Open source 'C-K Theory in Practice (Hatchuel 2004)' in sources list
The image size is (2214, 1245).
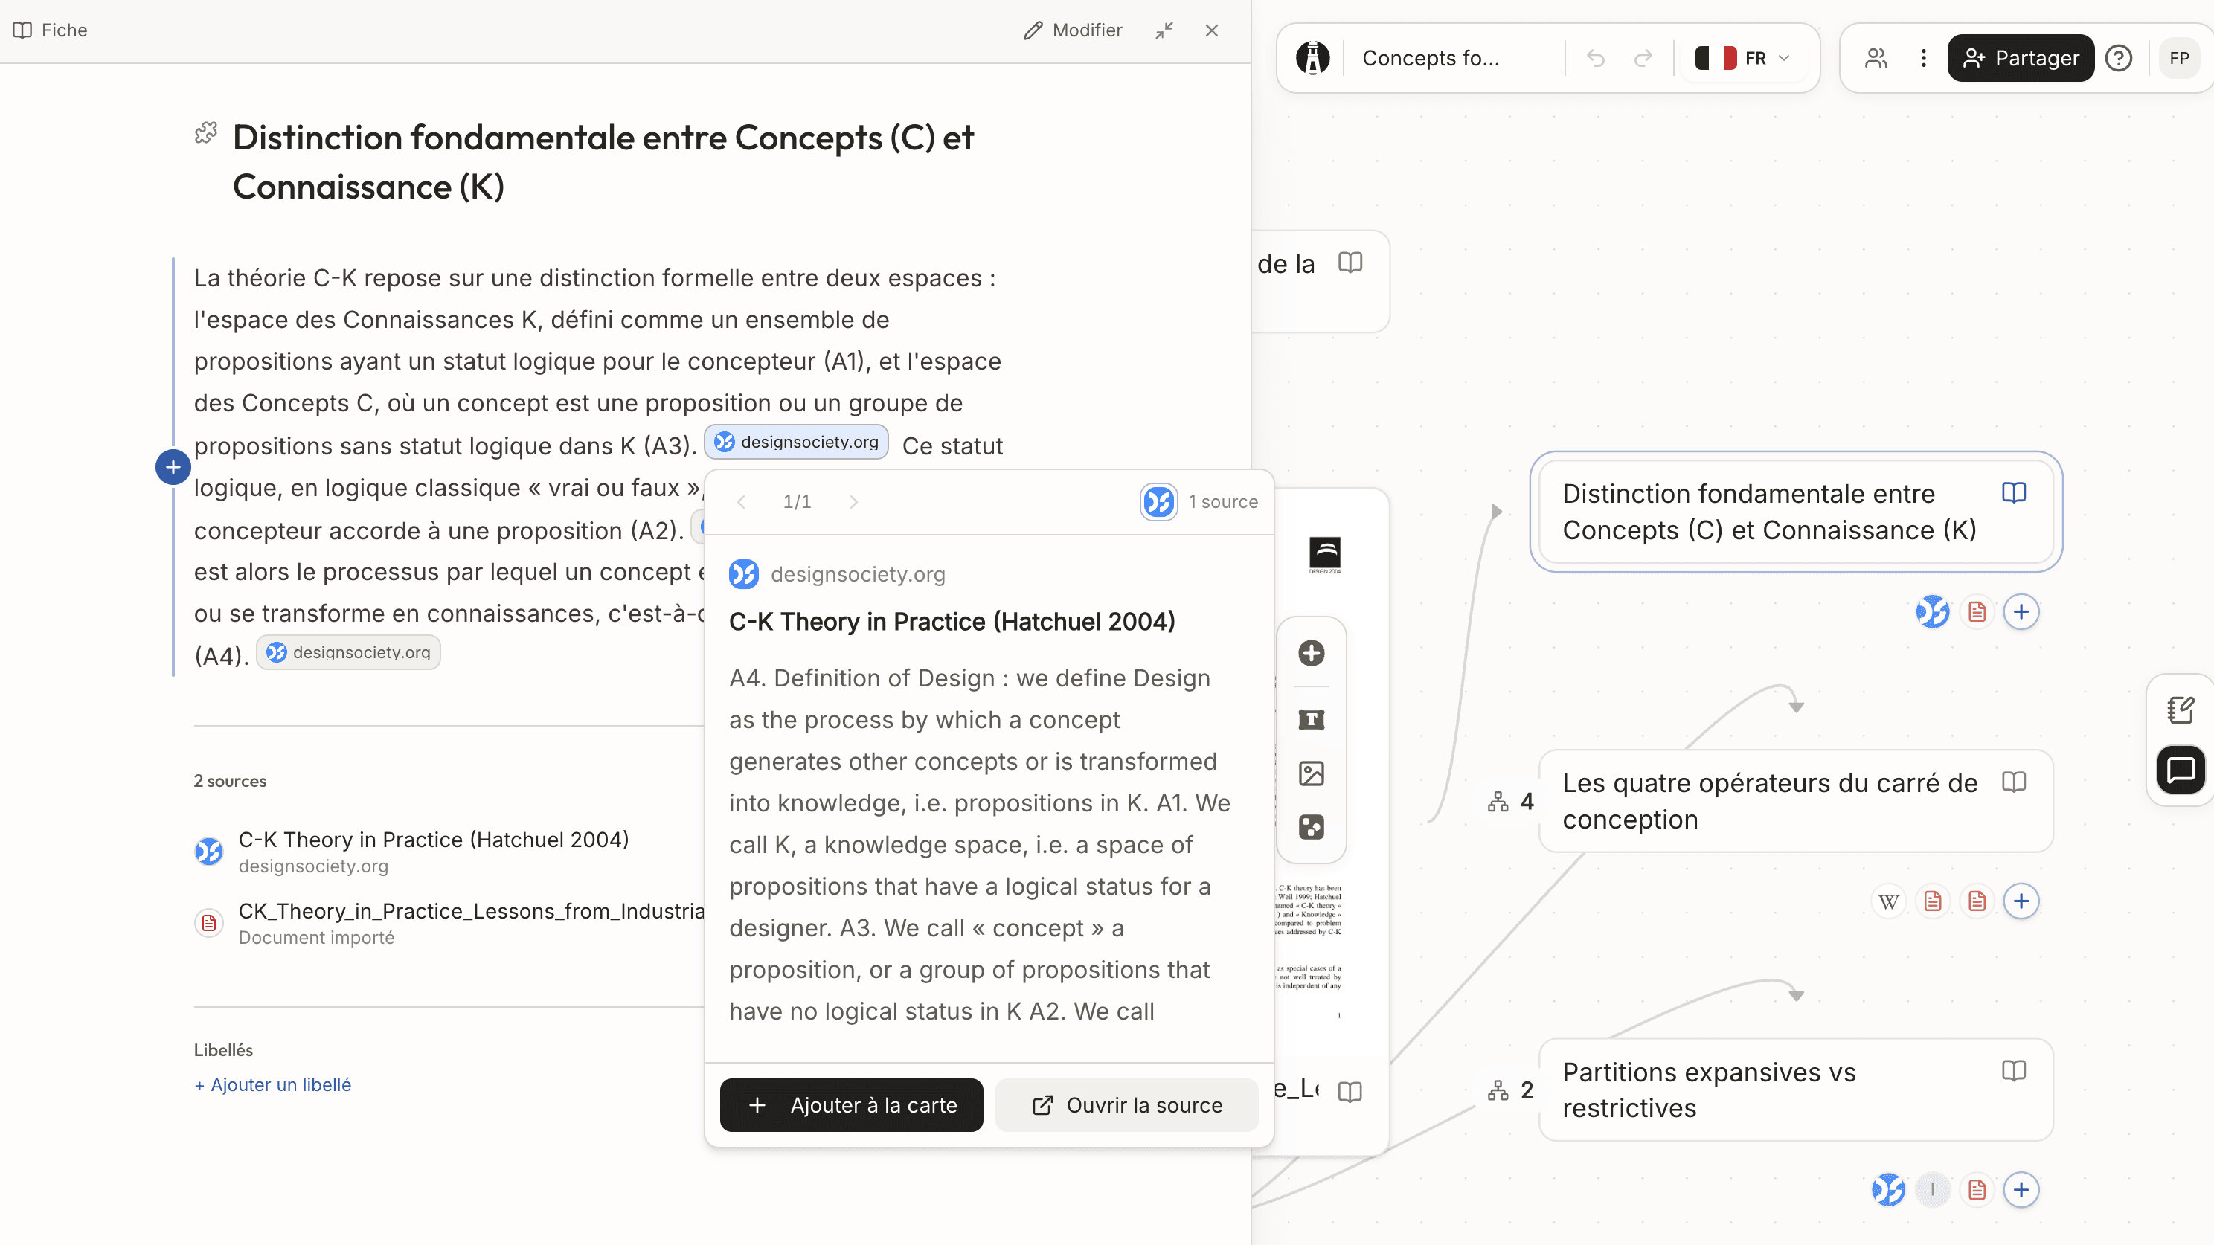433,852
